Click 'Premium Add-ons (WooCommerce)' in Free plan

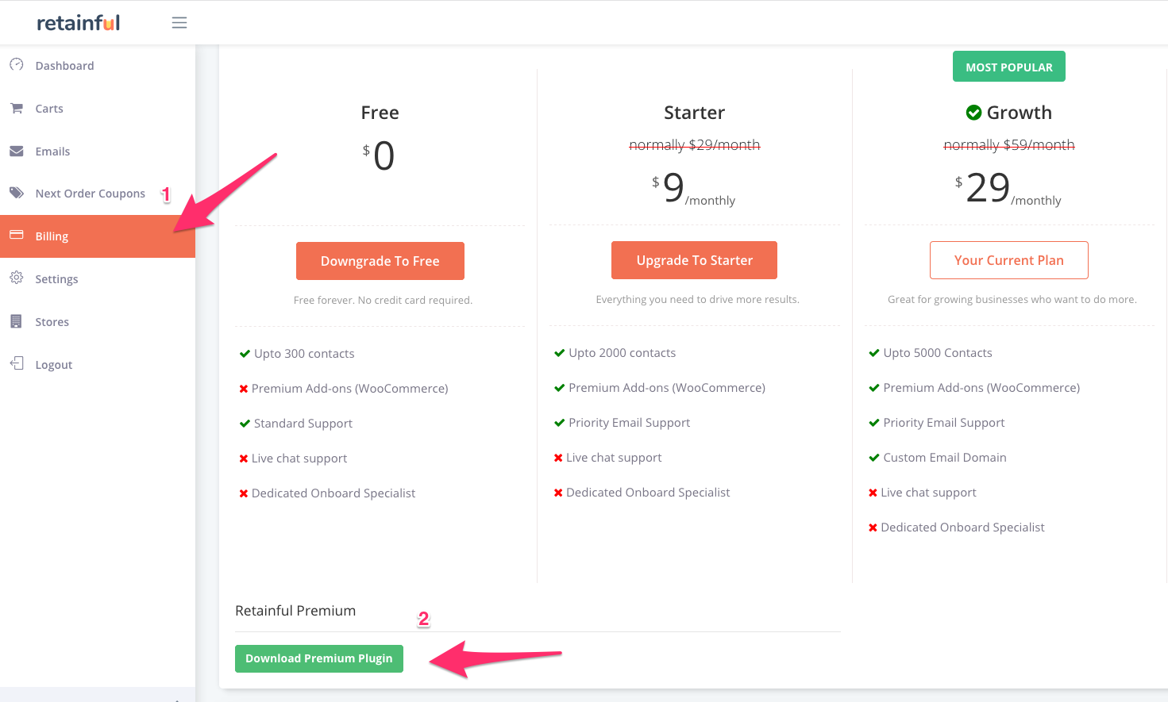click(350, 389)
